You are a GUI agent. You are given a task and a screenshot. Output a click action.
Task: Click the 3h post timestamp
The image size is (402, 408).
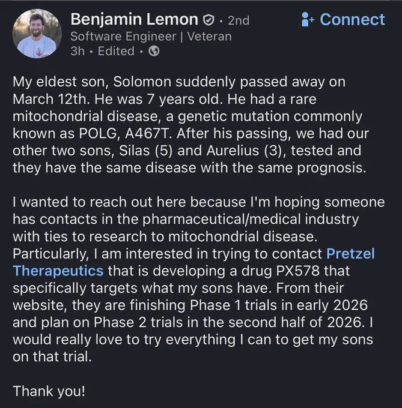78,51
